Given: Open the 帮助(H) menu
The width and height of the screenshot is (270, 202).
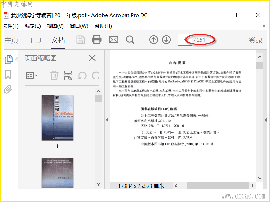Looking at the screenshot, I should click(x=103, y=26).
